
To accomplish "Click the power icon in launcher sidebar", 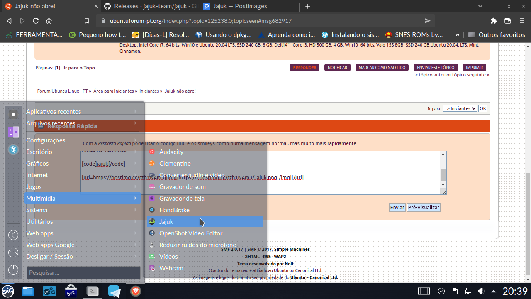I will [x=13, y=270].
